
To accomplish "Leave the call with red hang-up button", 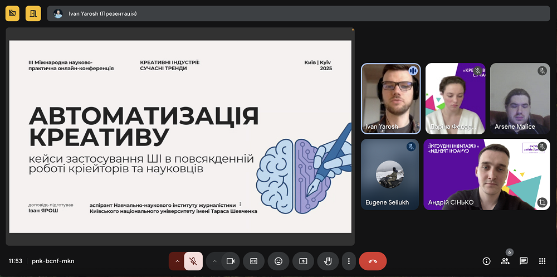I will (x=373, y=261).
